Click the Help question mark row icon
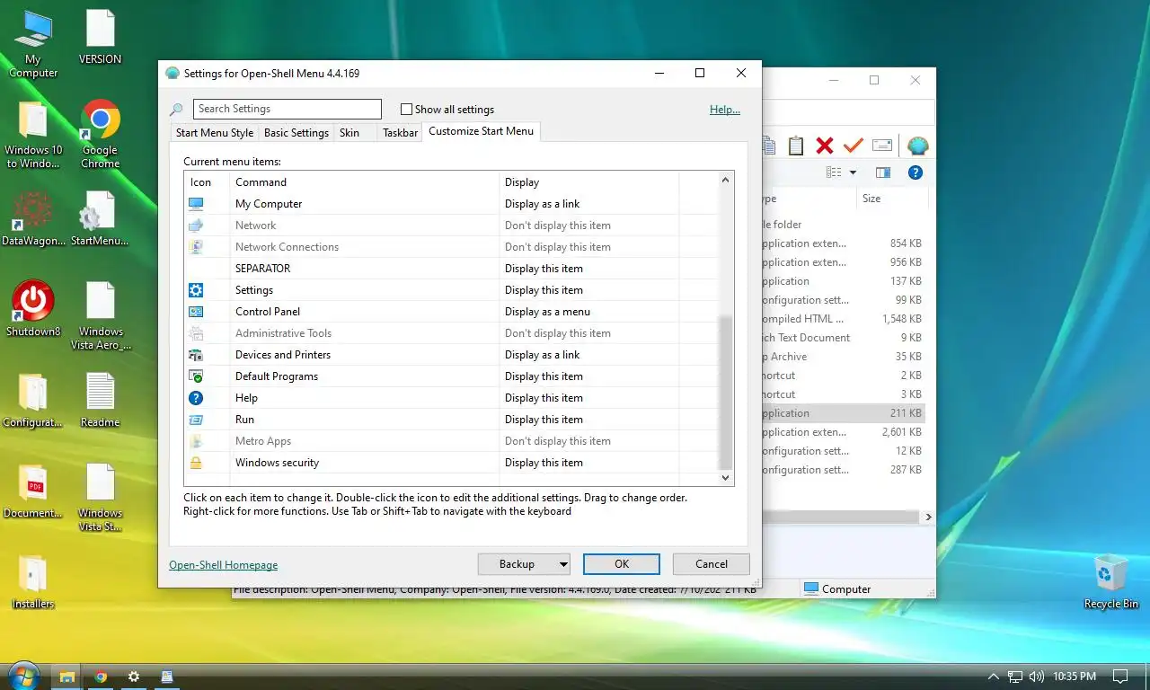Screen dimensions: 1150x690 [x=196, y=398]
